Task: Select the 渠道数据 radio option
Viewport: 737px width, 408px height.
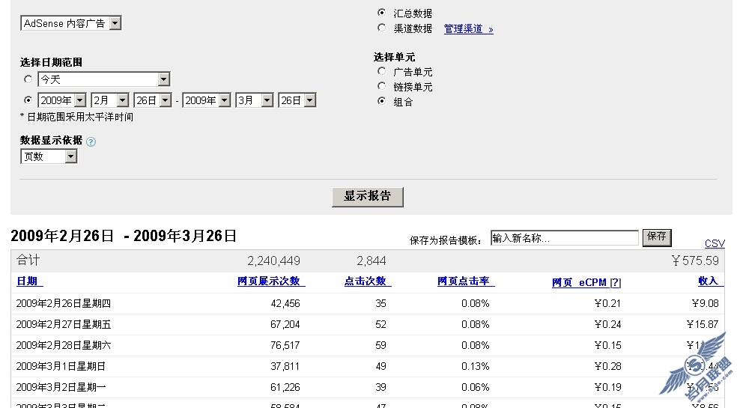Action: tap(381, 28)
